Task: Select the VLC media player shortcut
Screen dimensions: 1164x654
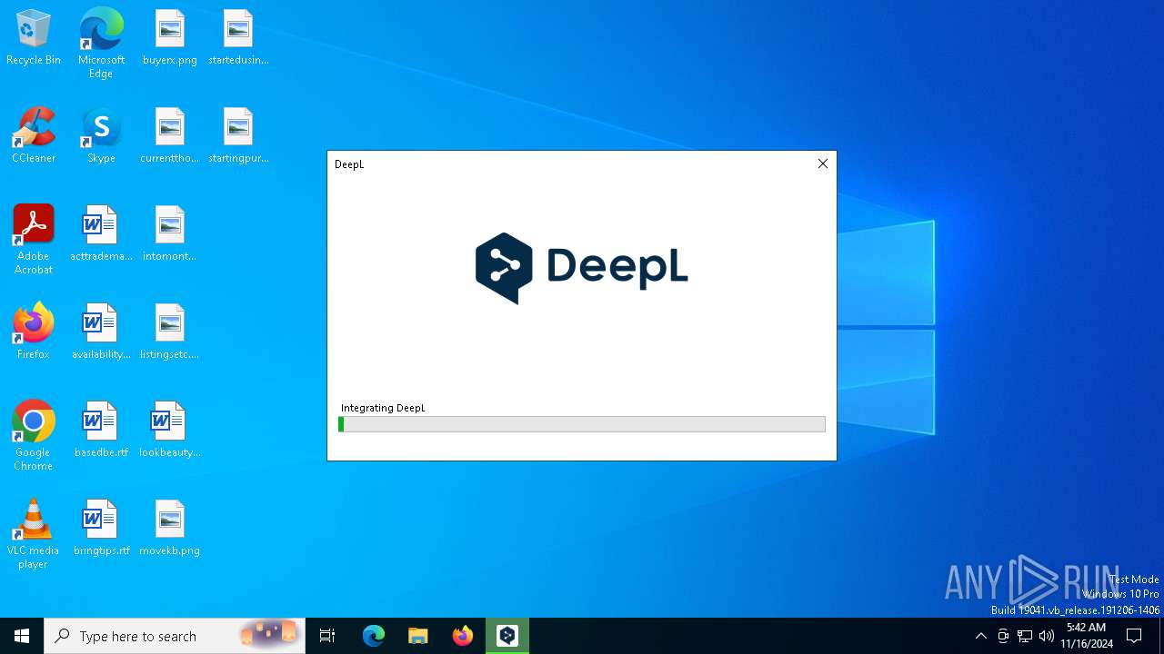Action: click(x=34, y=534)
